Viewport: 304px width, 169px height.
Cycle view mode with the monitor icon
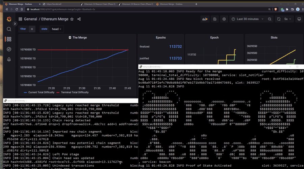299,19
